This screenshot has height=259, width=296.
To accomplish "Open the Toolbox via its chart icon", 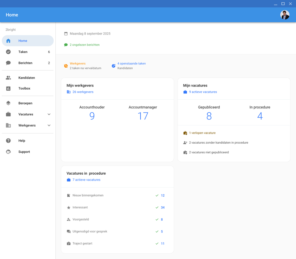I will [x=8, y=88].
